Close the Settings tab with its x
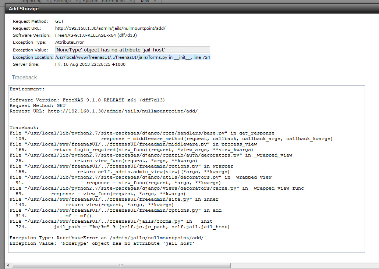The height and width of the screenshot is (269, 379). [77, 1]
